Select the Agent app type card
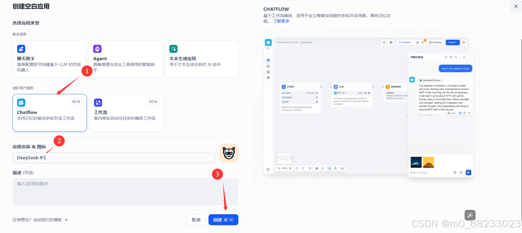522x233 pixels. (x=126, y=59)
